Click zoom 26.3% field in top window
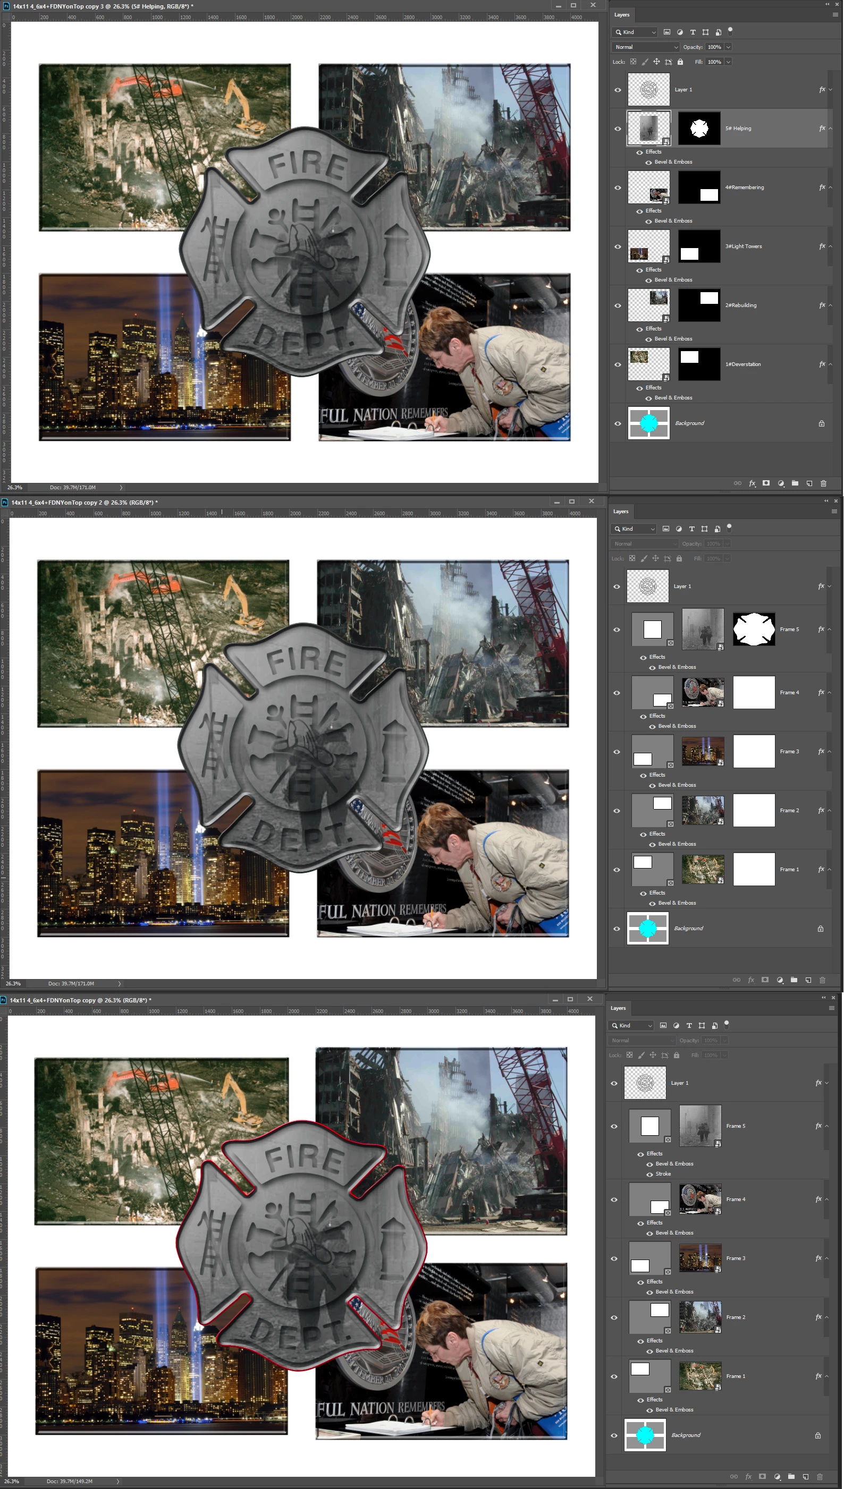 click(15, 488)
